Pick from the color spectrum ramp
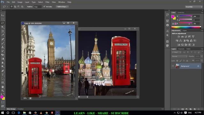Screen dimensions: 204x115 pyautogui.click(x=186, y=27)
